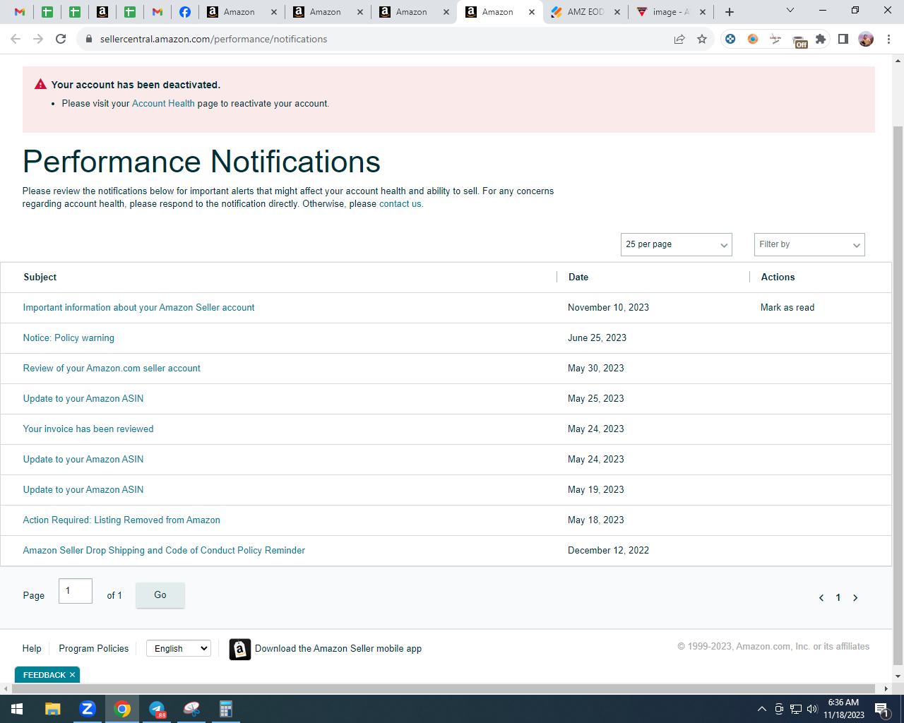Open the Drop Shipping Policy Reminder notification
Image resolution: width=904 pixels, height=723 pixels.
pyautogui.click(x=164, y=551)
